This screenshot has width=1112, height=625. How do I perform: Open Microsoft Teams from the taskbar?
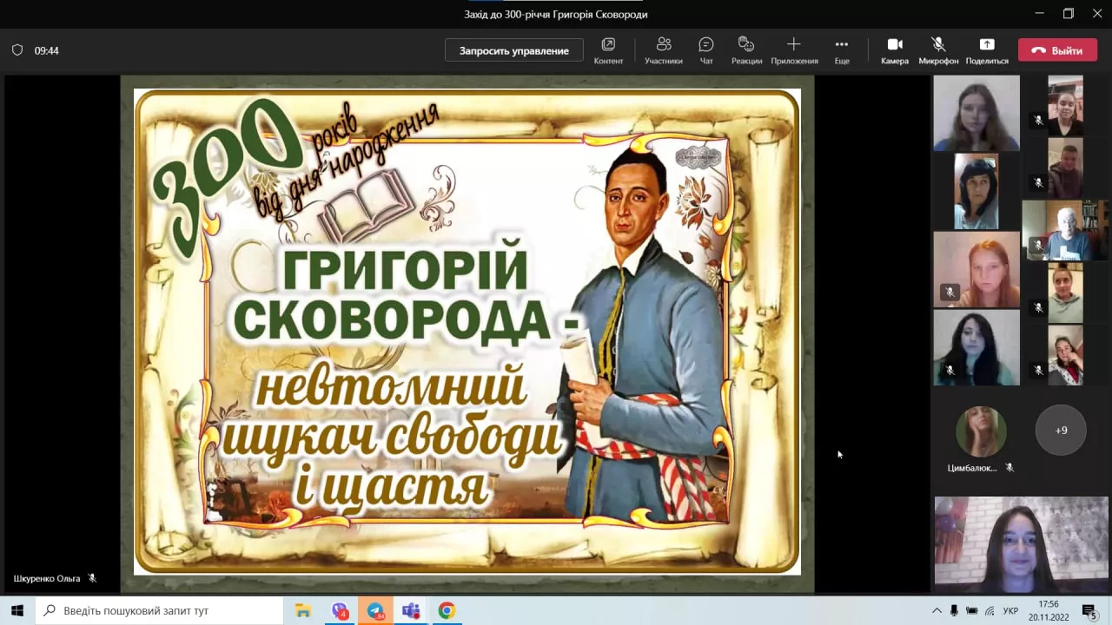coord(410,610)
